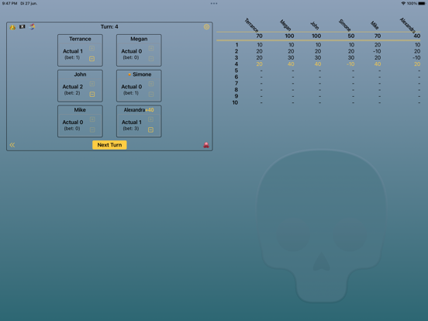
Task: Tap Mike column header in scoreboard
Action: (x=374, y=26)
